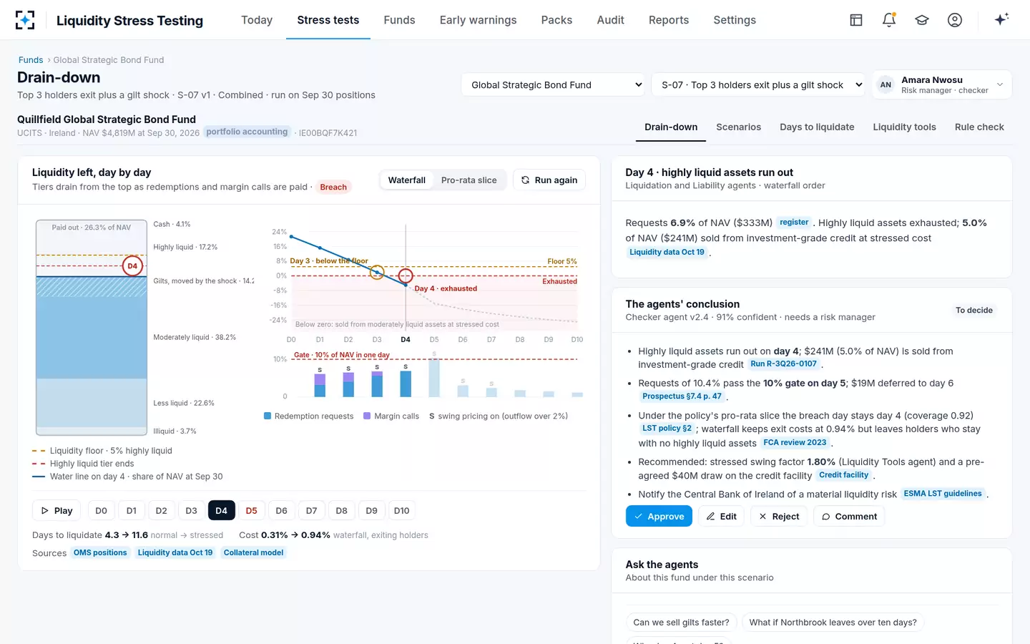Image resolution: width=1030 pixels, height=644 pixels.
Task: Select day D5 in the day stepper
Action: pyautogui.click(x=251, y=511)
